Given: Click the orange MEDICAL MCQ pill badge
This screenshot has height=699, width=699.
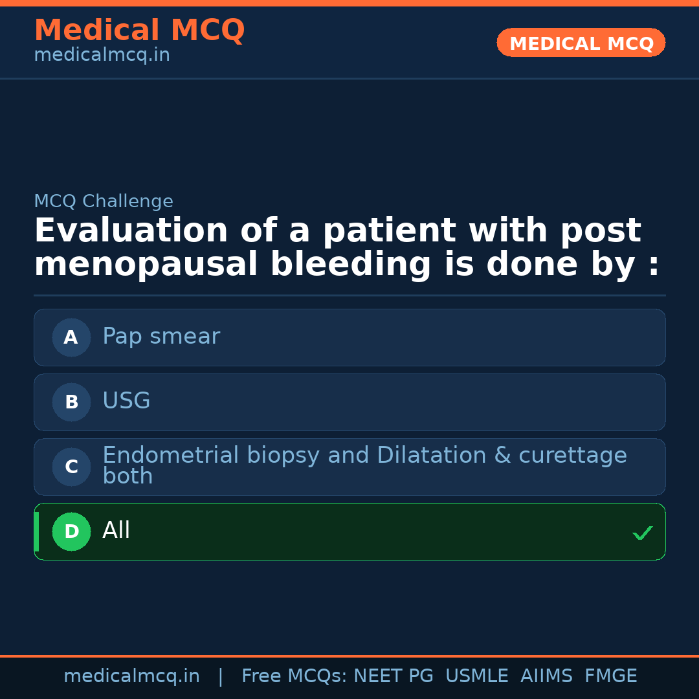Looking at the screenshot, I should [581, 43].
